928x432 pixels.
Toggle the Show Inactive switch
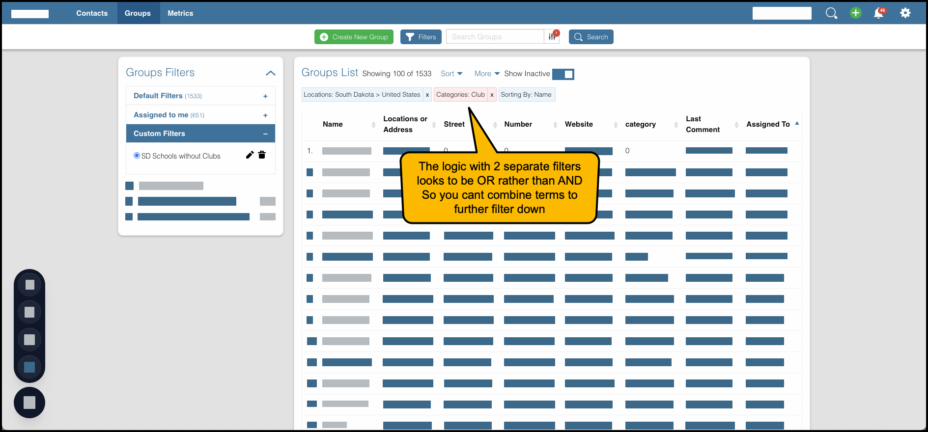click(x=563, y=74)
